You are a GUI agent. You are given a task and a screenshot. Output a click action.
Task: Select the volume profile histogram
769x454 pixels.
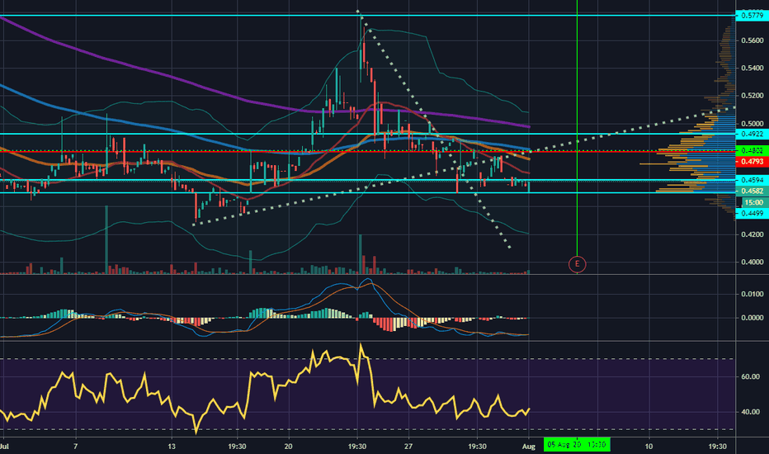[x=696, y=118]
